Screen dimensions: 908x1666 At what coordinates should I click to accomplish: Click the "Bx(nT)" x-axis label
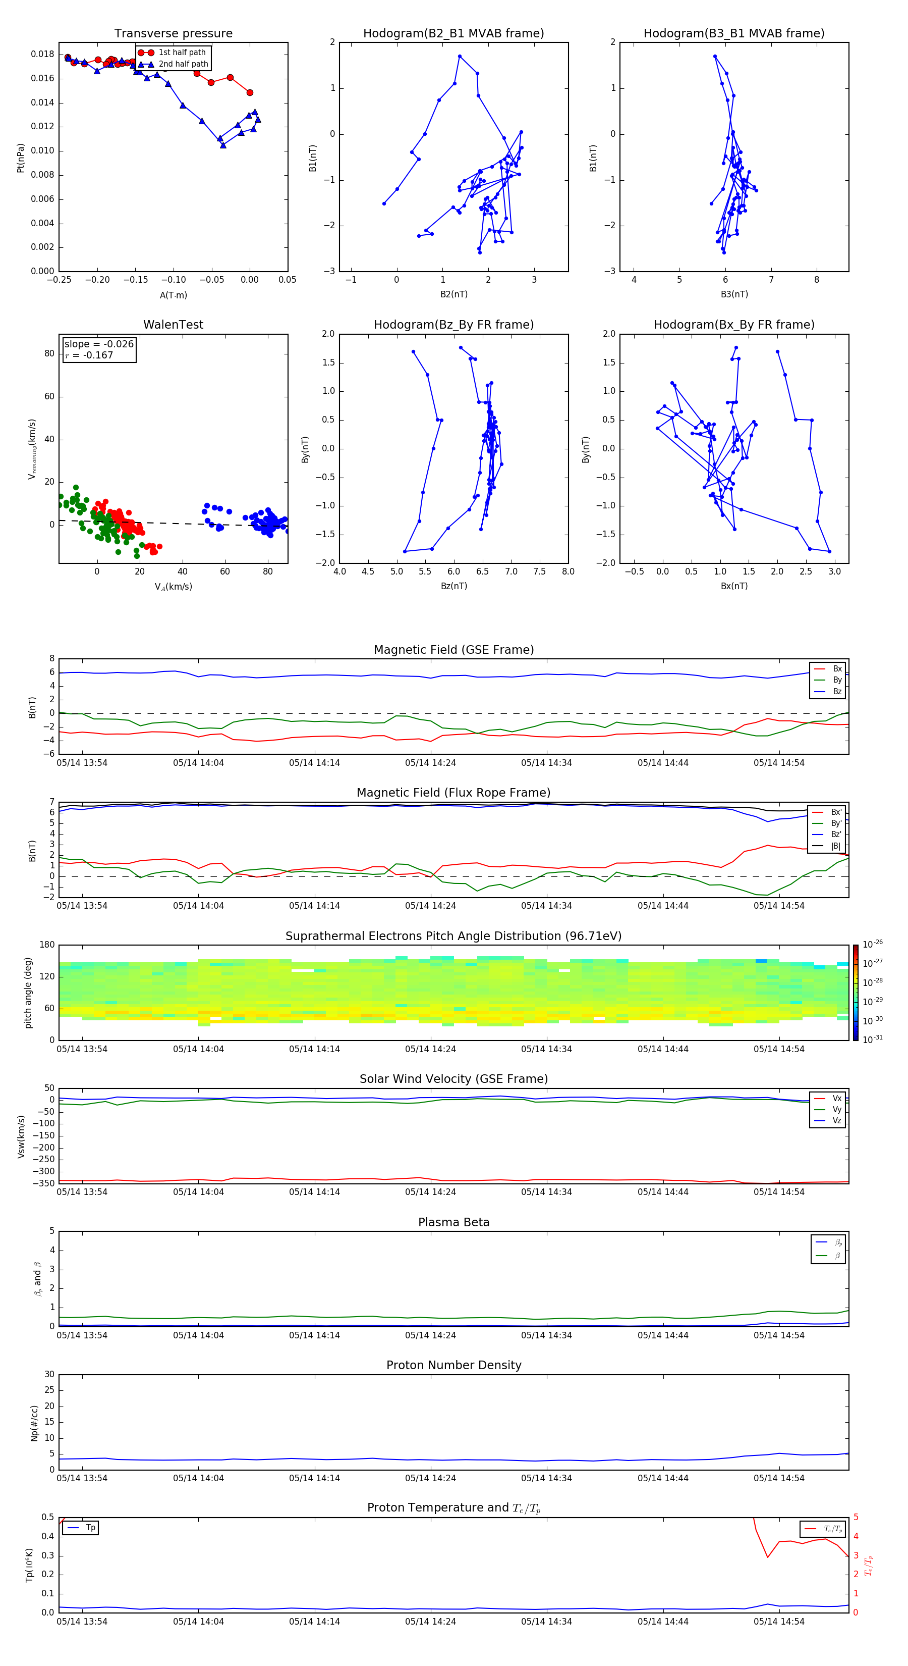(734, 586)
